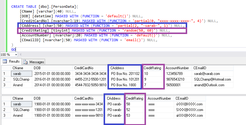
Task: Select masked card cell xxxx-xxxx-xxxx-1201
Action: pyautogui.click(x=89, y=110)
